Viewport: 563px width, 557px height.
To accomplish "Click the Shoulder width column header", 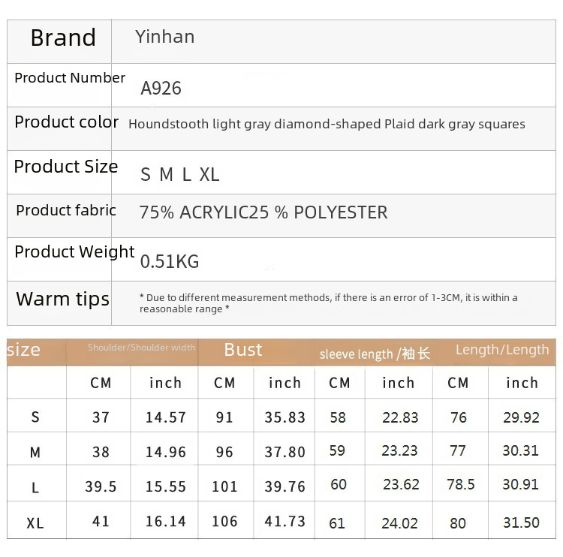I will pos(141,348).
